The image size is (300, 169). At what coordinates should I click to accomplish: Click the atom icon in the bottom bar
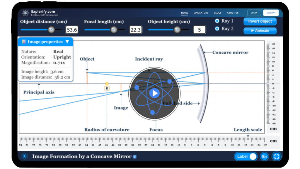(24, 156)
